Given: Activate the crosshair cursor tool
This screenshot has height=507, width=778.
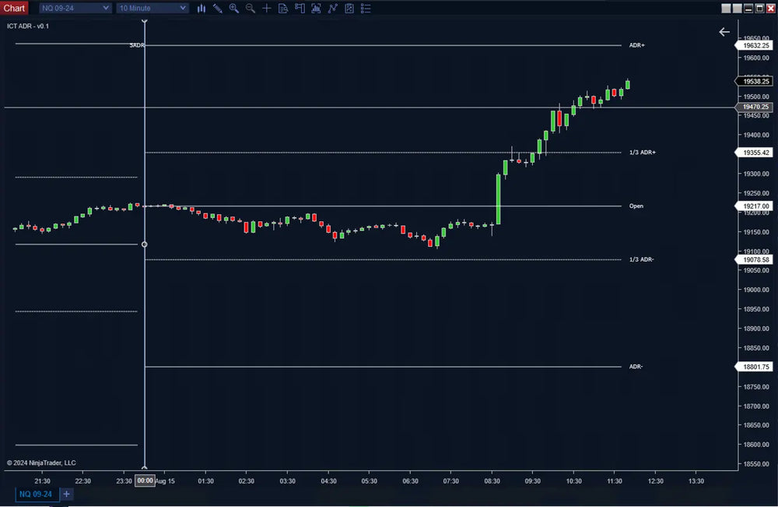Looking at the screenshot, I should point(267,8).
